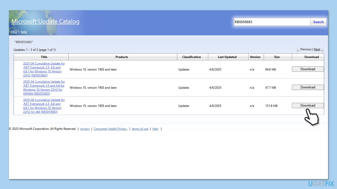Download the 47.7 MB ARM64 update
Image resolution: width=337 pixels, height=189 pixels.
[x=308, y=87]
